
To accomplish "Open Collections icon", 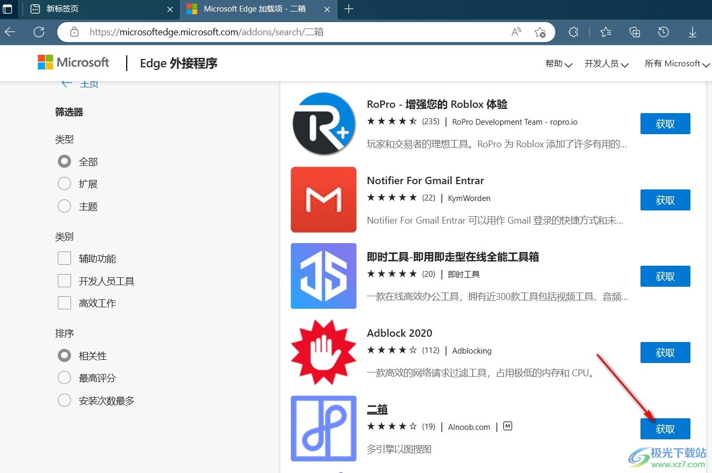I will click(x=635, y=32).
